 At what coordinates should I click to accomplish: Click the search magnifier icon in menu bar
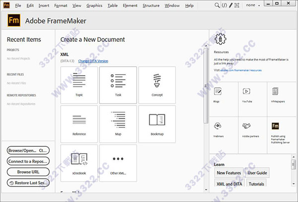[x=217, y=5]
